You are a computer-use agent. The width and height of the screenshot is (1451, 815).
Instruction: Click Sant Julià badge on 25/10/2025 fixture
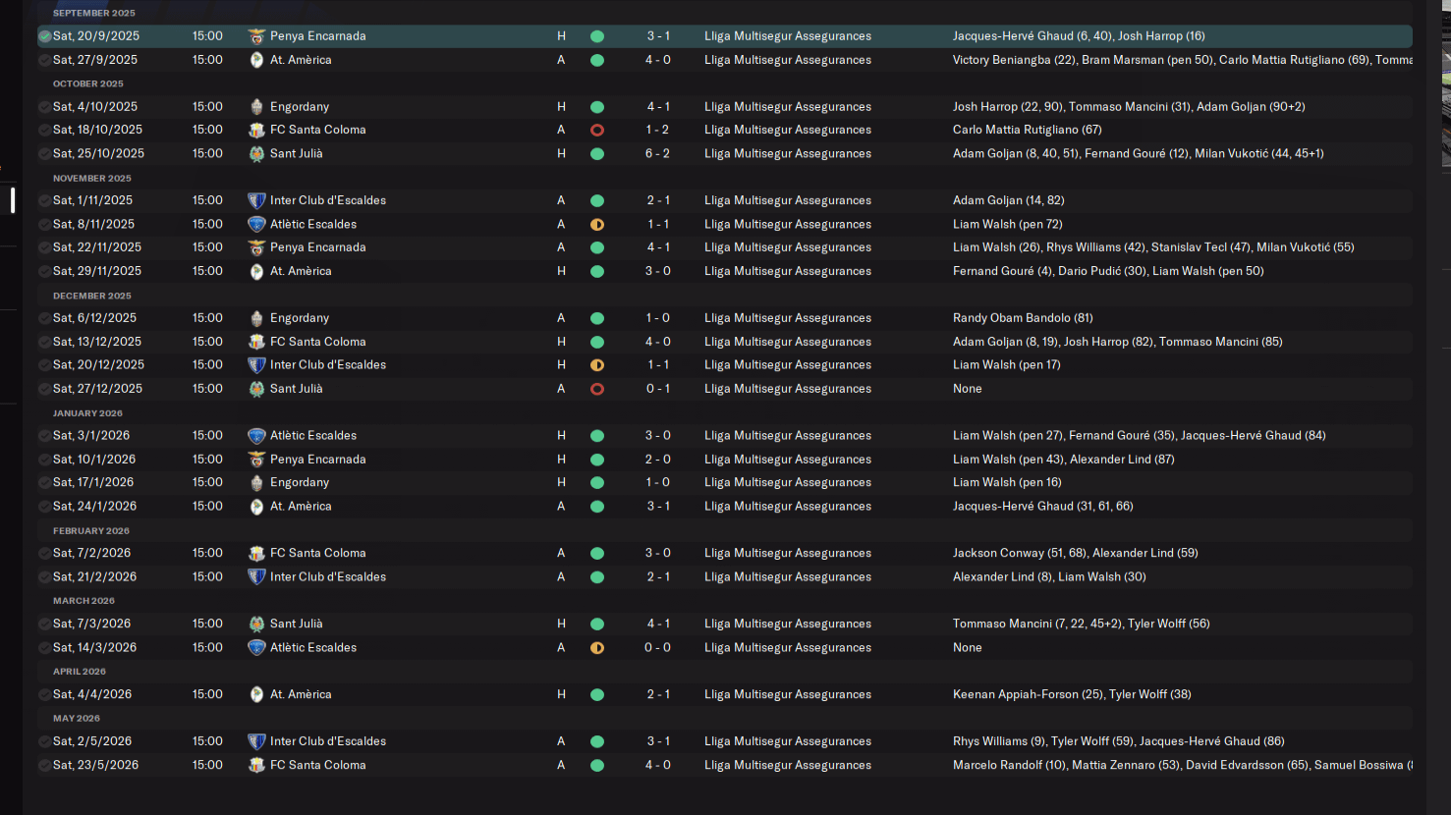tap(256, 154)
